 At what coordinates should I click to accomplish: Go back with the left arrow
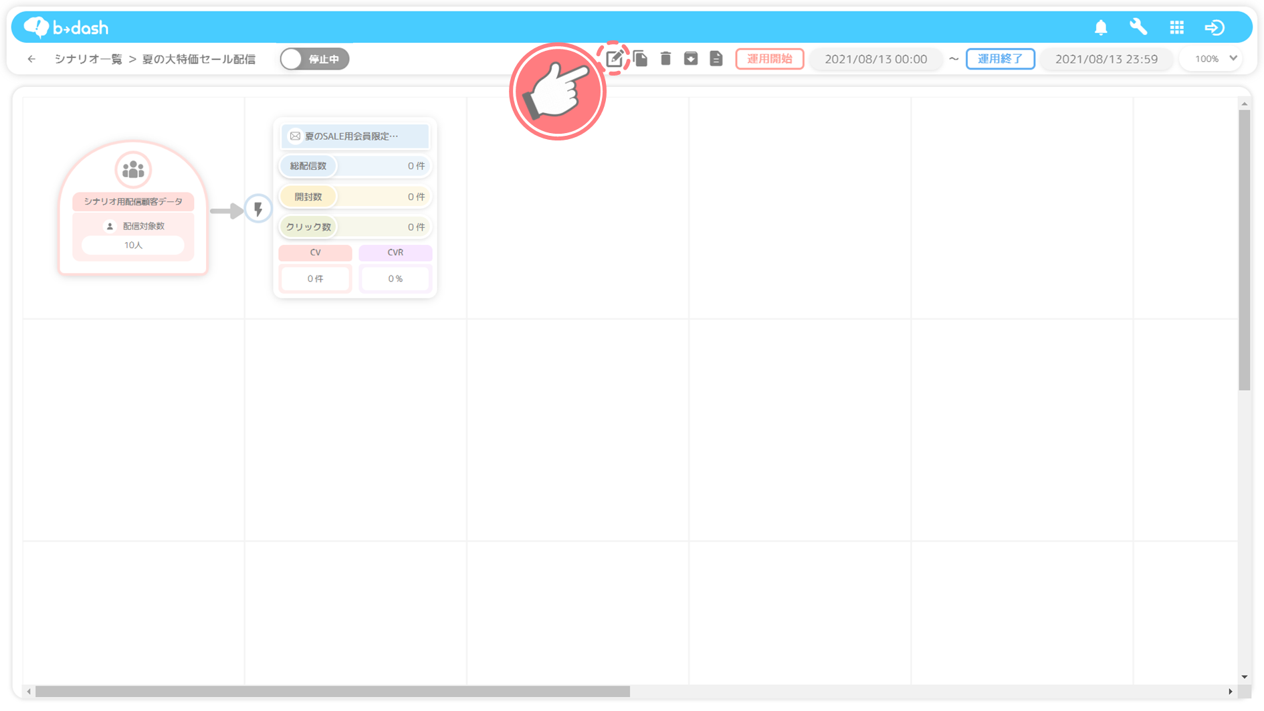click(x=31, y=59)
